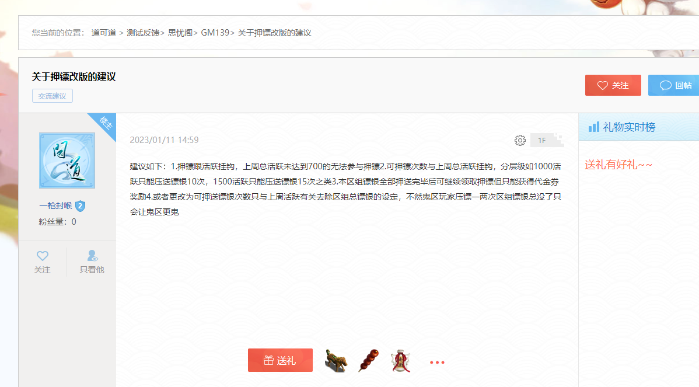
Task: Click the level 2 shield badge
Action: 81,205
